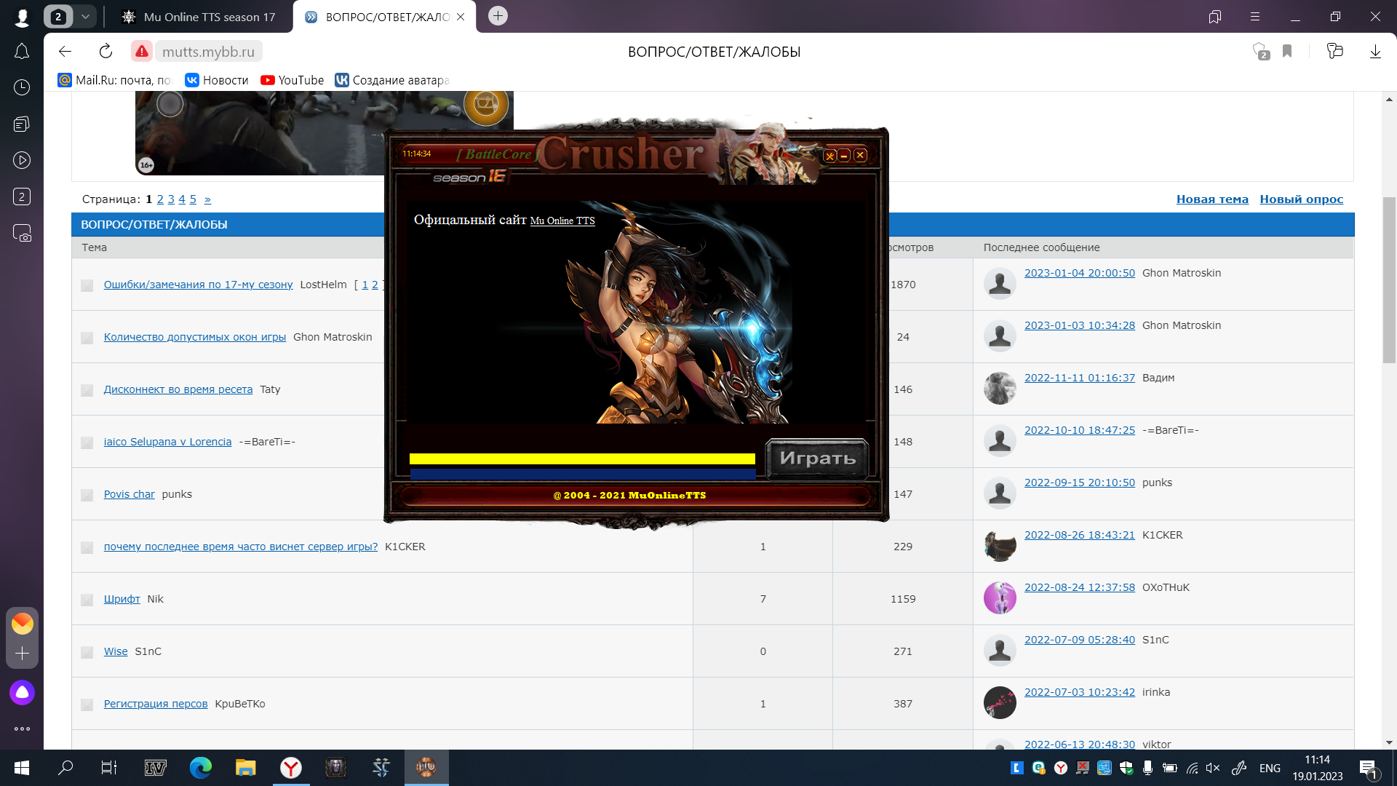Open history clock icon in sidebar
The image size is (1397, 786).
(22, 87)
